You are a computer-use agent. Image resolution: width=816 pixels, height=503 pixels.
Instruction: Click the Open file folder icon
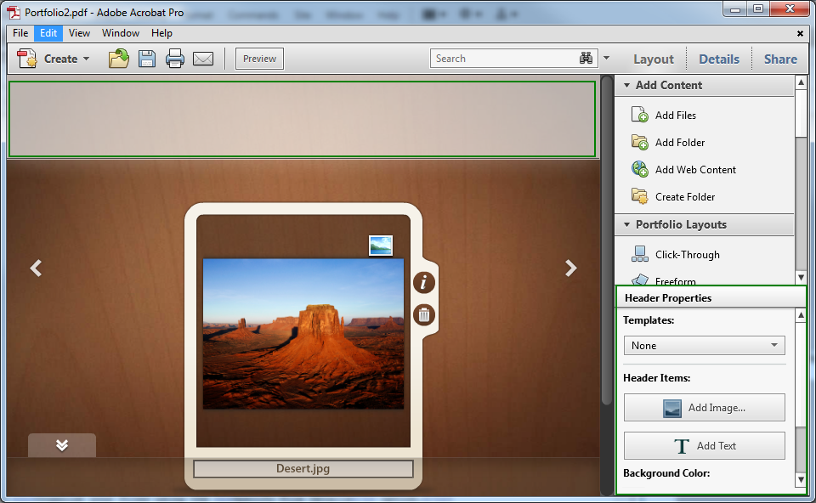point(118,59)
